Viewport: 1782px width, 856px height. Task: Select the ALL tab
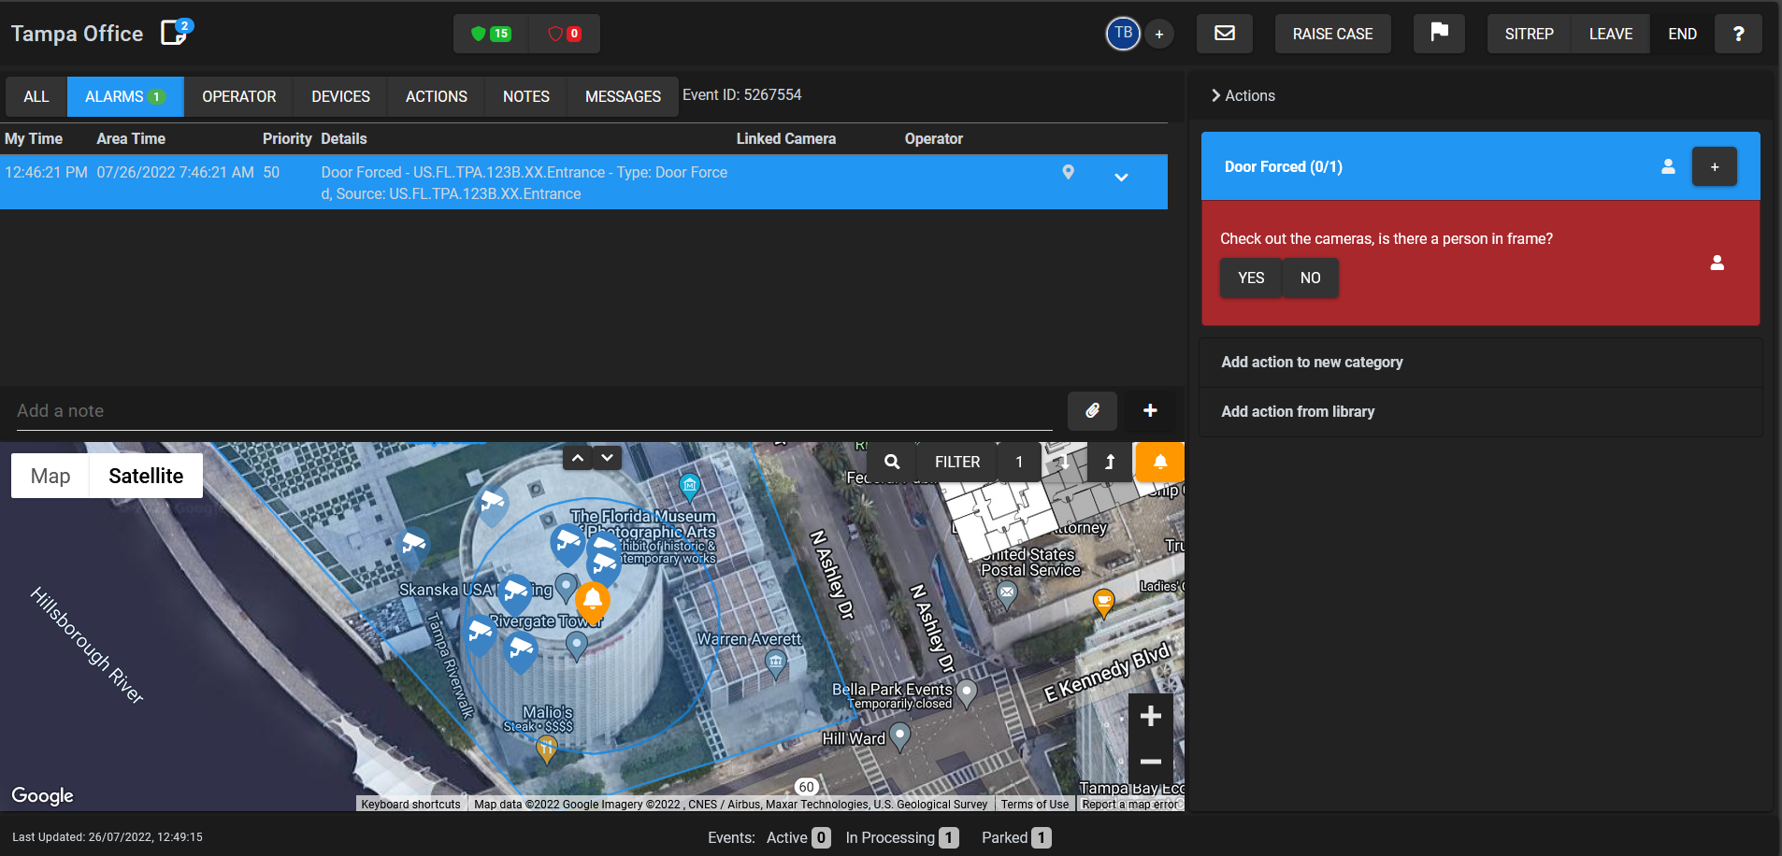36,96
